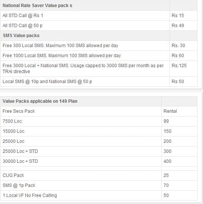203x204 pixels.
Task: Select the 25000 Loc + STD pack row
Action: tap(99, 151)
